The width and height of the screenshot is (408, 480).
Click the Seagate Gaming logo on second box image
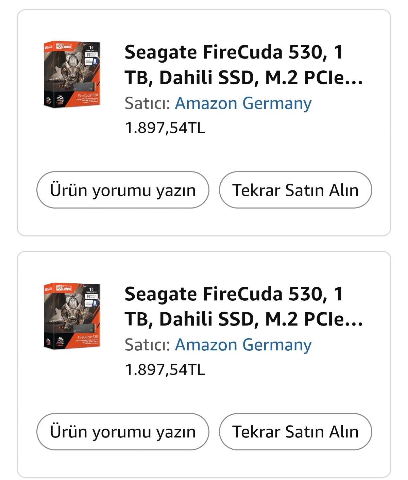pos(65,288)
